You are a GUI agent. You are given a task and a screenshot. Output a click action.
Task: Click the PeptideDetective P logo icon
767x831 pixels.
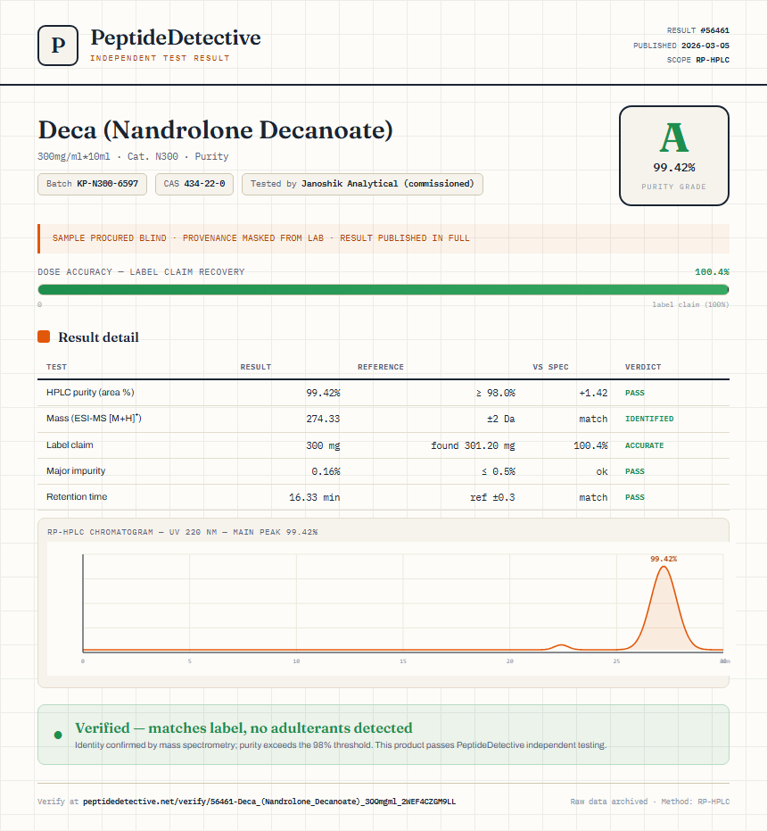(58, 46)
